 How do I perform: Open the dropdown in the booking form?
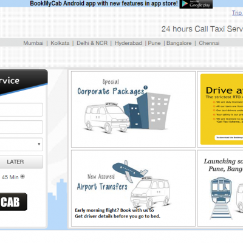point(21,144)
